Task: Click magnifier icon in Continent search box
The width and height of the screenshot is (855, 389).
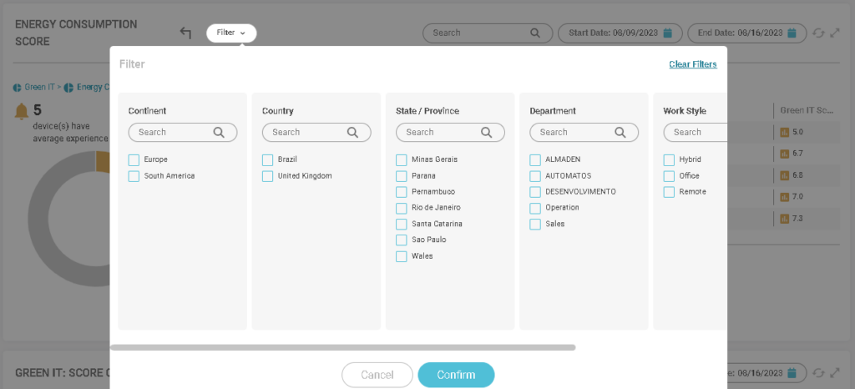Action: point(219,132)
